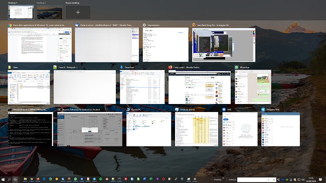
Task: Open the Gestione attività task manager window
Action: point(197,129)
